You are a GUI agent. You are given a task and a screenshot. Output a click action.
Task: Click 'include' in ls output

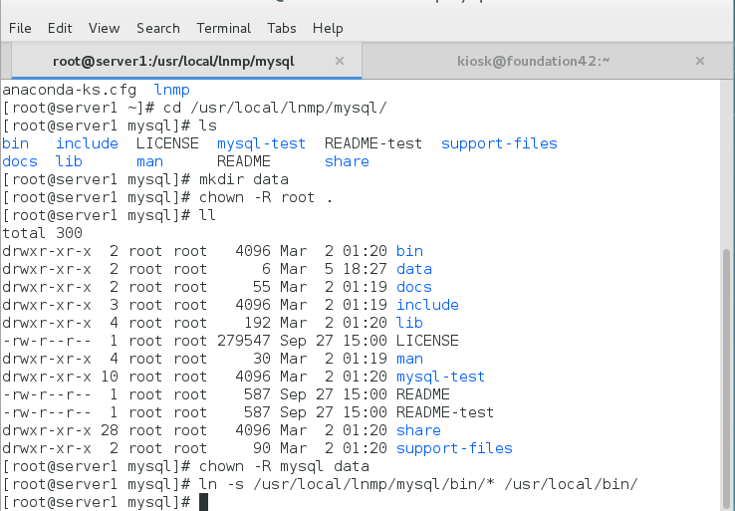click(87, 143)
